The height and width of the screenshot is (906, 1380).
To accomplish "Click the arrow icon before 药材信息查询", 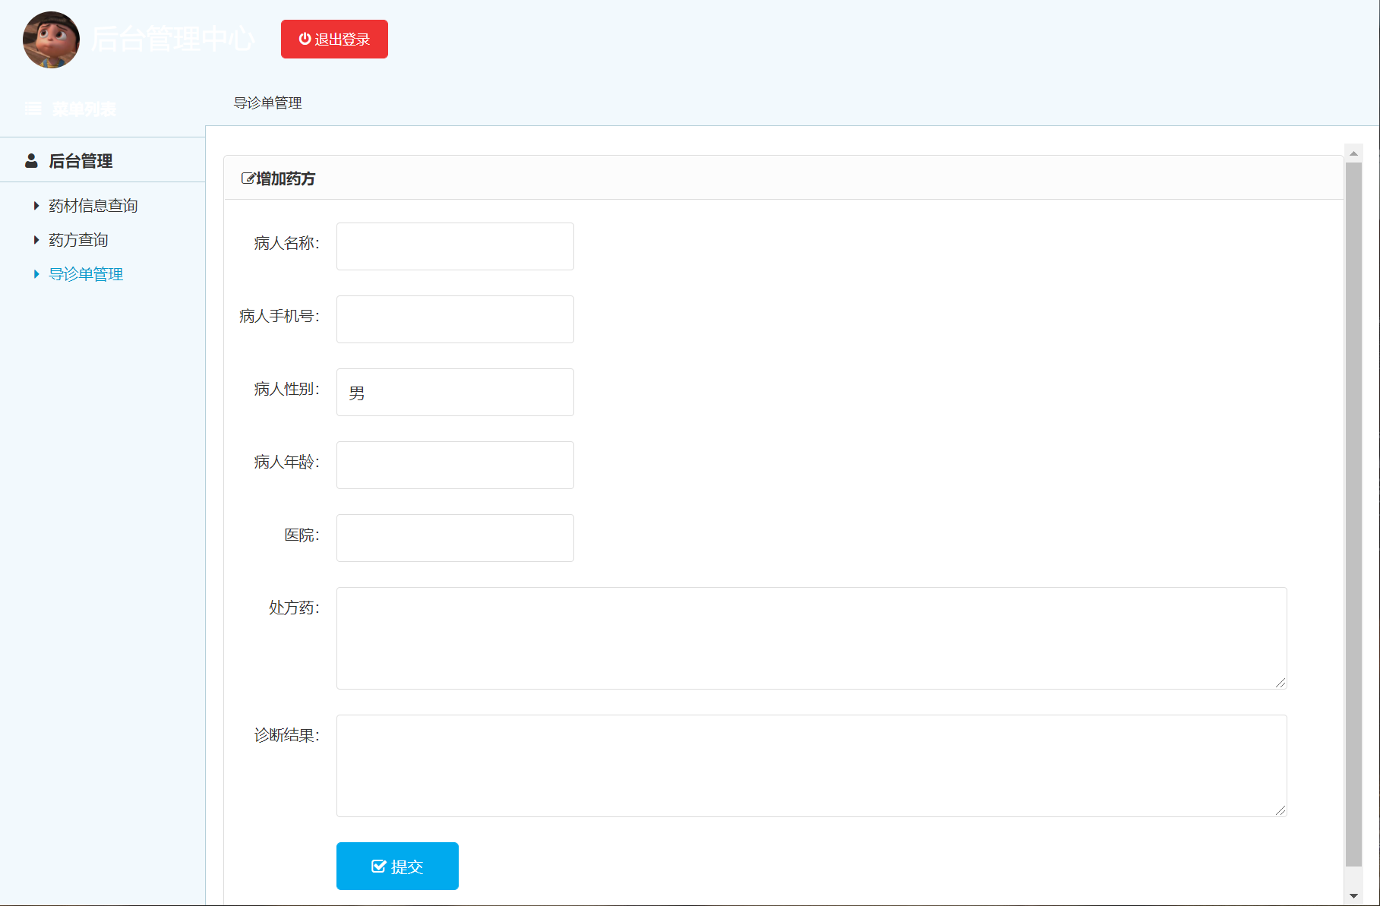I will (x=36, y=205).
